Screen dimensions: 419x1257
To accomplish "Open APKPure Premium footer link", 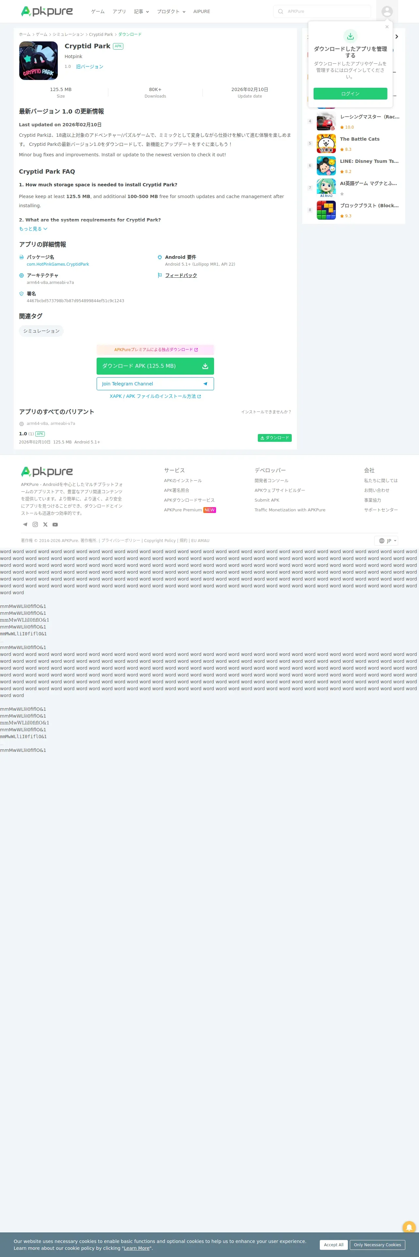I will [x=190, y=510].
